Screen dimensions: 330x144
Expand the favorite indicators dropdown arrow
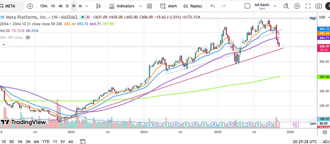point(141,6)
